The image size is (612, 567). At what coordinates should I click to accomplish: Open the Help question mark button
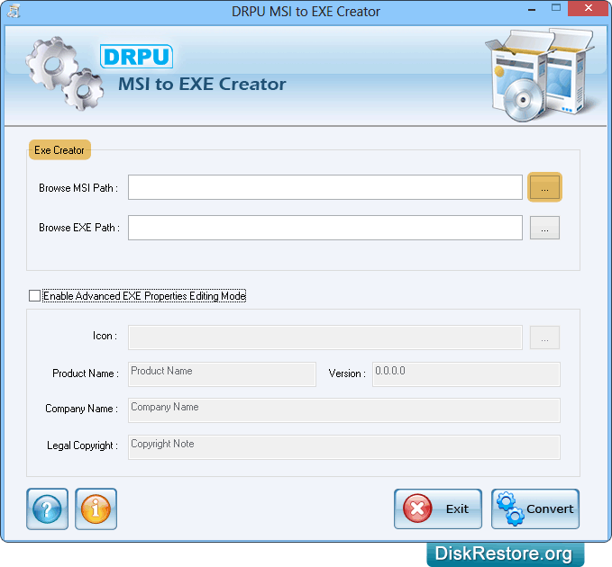(x=47, y=508)
